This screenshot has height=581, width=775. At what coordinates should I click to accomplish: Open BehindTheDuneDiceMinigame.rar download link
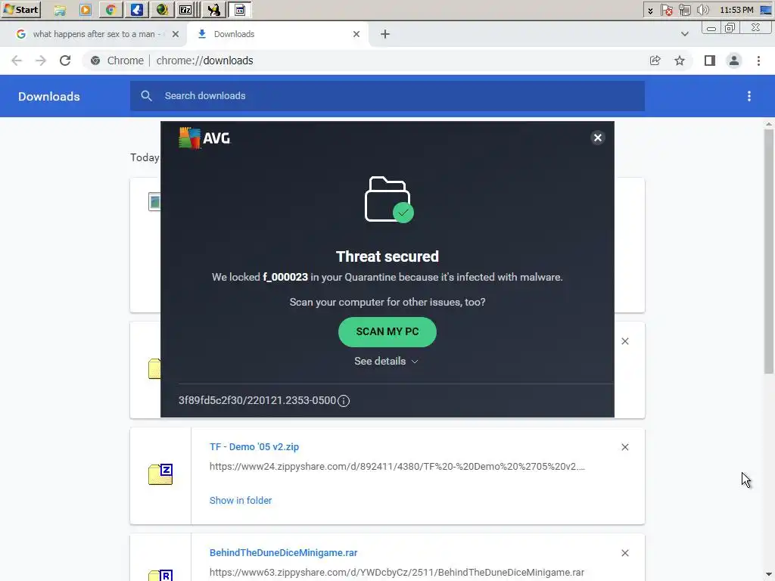pos(283,553)
